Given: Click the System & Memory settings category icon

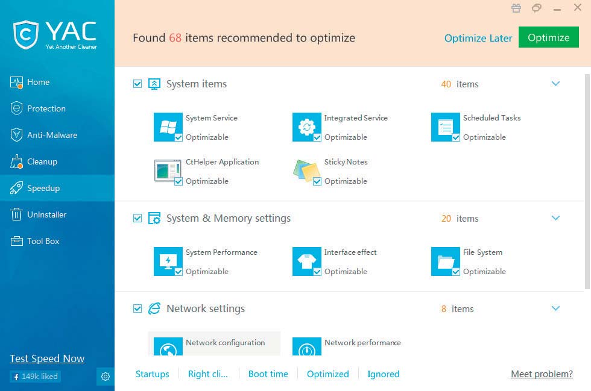Looking at the screenshot, I should (154, 219).
